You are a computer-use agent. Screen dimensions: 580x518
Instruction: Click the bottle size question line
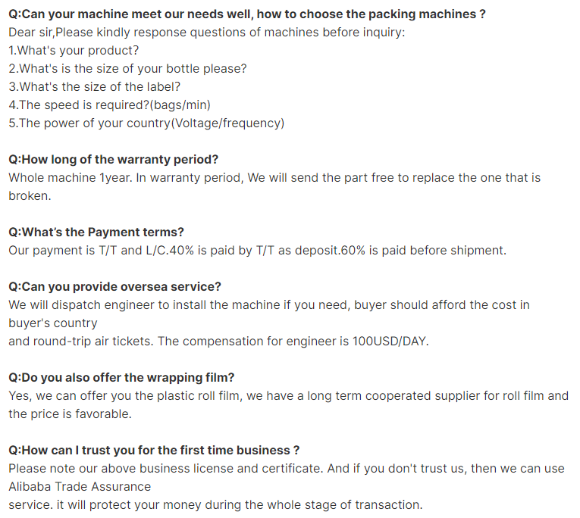pyautogui.click(x=127, y=69)
